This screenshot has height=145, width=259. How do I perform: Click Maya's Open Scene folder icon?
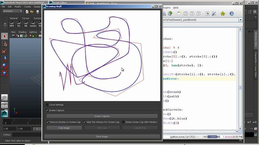(x=32, y=12)
